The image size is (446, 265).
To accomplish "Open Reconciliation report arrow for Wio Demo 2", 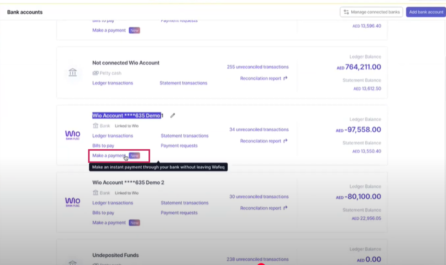I will pos(285,208).
